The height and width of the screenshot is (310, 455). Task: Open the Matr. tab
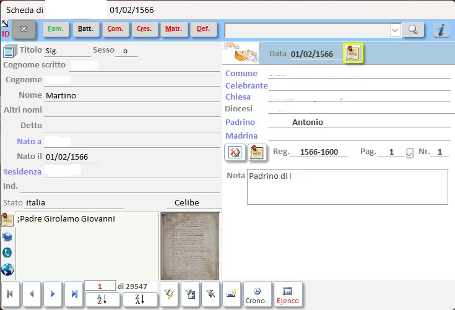(174, 29)
